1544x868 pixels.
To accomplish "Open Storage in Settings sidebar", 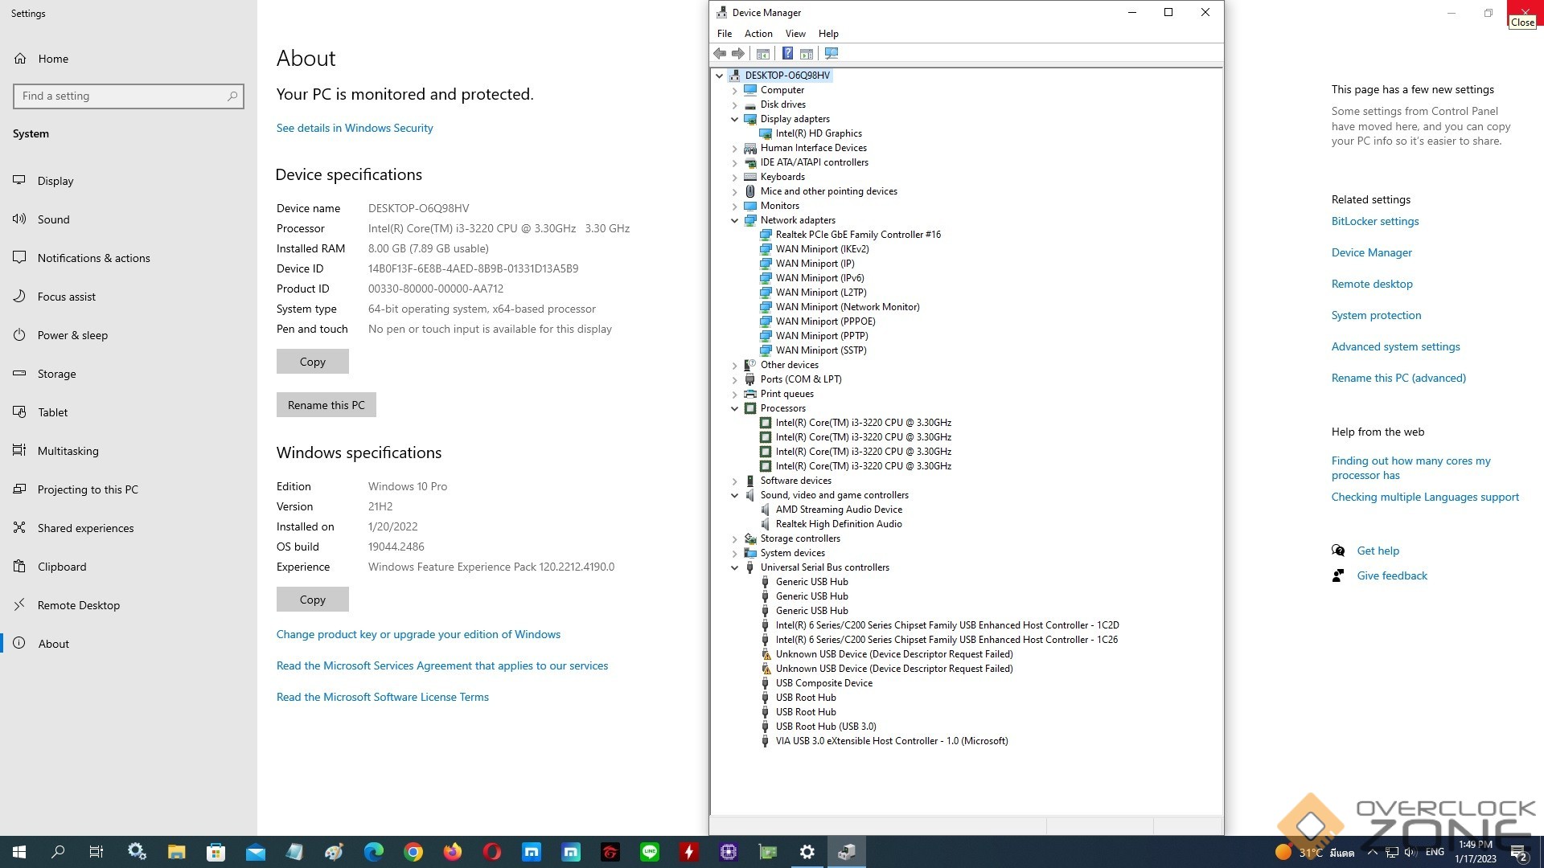I will [x=56, y=374].
